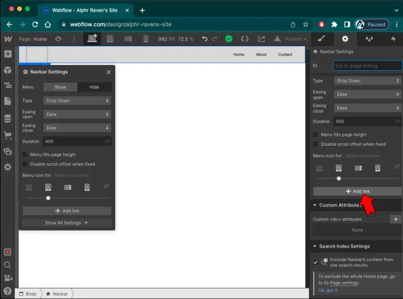Screen dimensions: 403x299
Task: Click the About nav link on canvas
Action: (261, 54)
